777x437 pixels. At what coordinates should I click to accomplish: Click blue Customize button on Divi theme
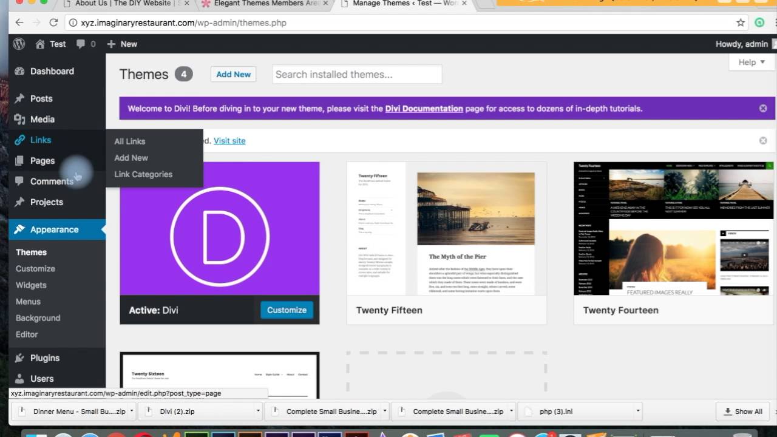287,310
